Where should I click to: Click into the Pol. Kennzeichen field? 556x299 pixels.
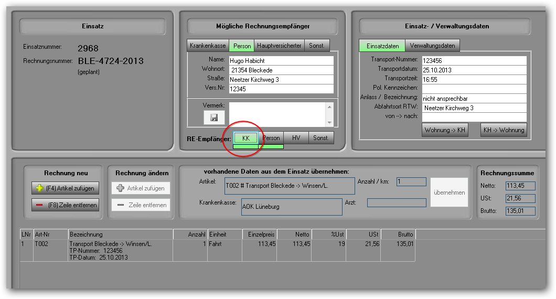pyautogui.click(x=474, y=88)
